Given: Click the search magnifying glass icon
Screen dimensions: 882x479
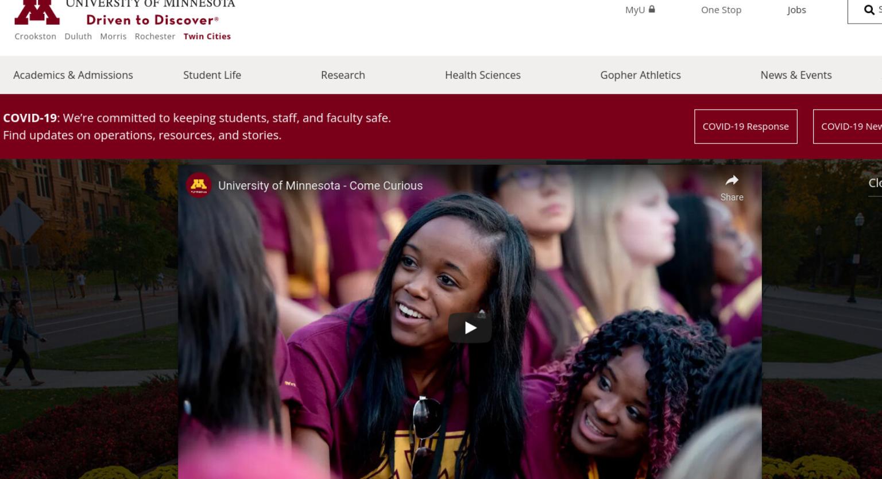Looking at the screenshot, I should tap(869, 10).
